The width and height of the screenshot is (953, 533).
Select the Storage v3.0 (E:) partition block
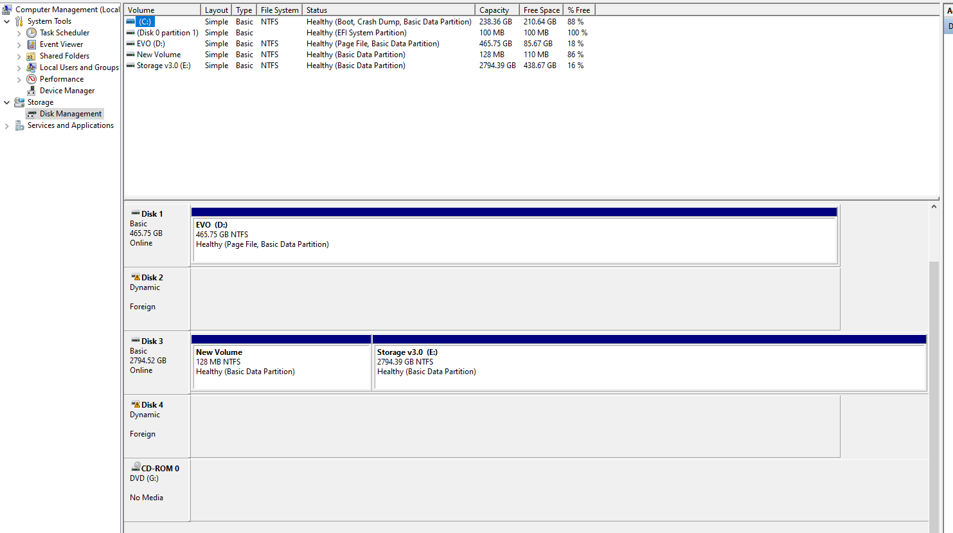click(x=649, y=363)
